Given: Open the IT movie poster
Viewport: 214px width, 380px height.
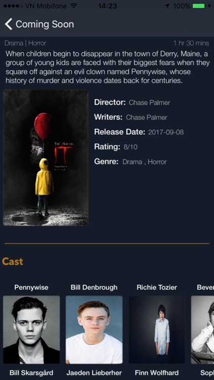Looking at the screenshot, I should [46, 158].
